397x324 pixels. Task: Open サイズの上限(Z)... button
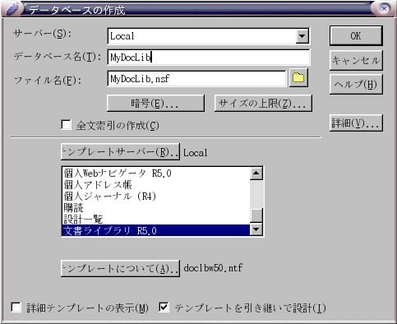click(x=263, y=104)
